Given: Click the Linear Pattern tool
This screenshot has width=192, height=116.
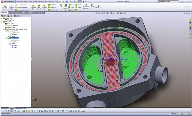Looking at the screenshot, I should (x=65, y=6).
